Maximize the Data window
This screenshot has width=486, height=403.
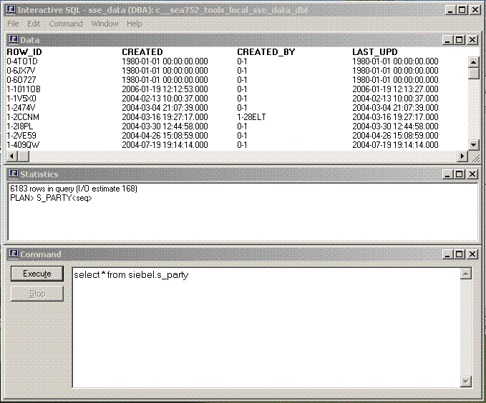460,40
